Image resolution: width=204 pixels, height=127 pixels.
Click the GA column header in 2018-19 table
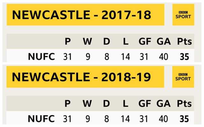(164, 104)
